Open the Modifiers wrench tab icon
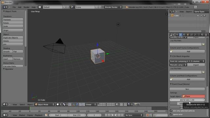 pos(195,35)
